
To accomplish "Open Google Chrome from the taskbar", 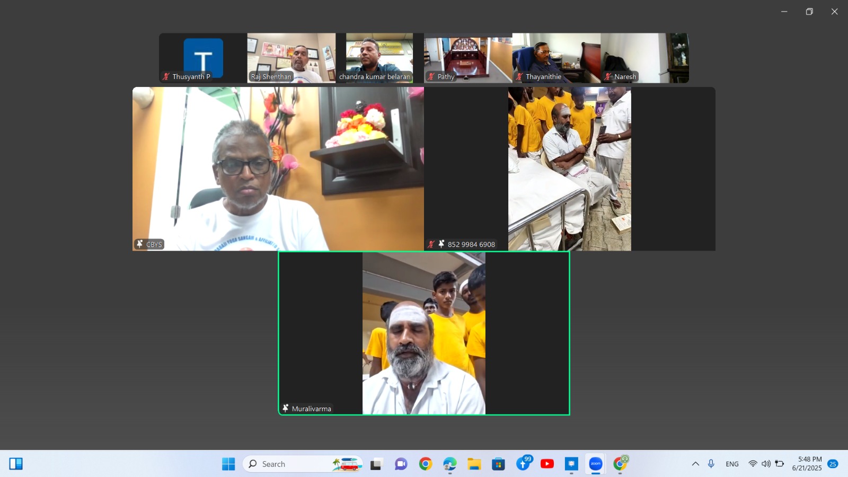I will (425, 464).
